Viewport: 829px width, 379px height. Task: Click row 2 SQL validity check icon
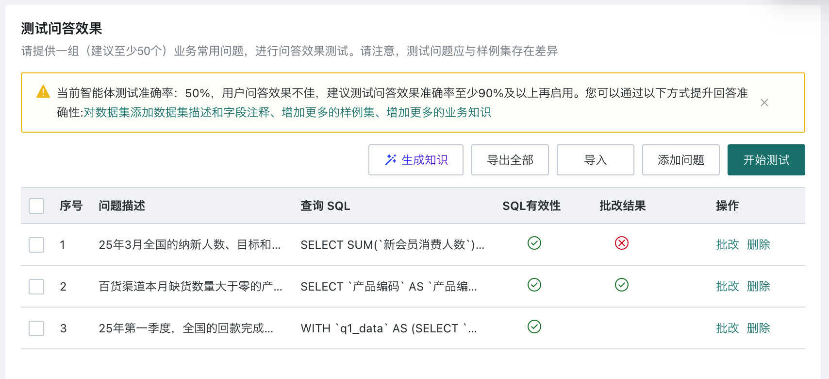[534, 285]
